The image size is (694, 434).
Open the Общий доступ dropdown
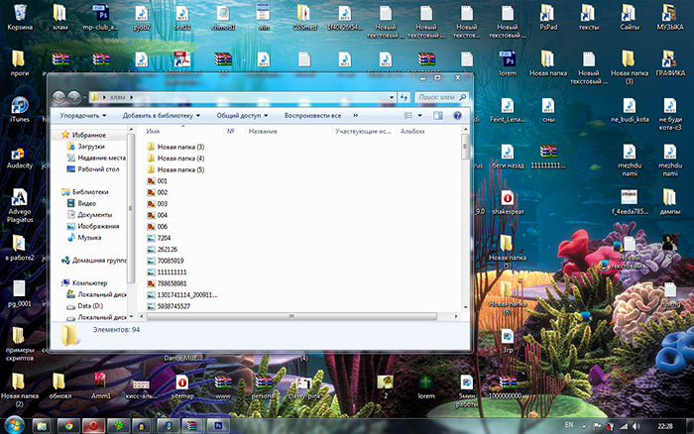[x=241, y=115]
